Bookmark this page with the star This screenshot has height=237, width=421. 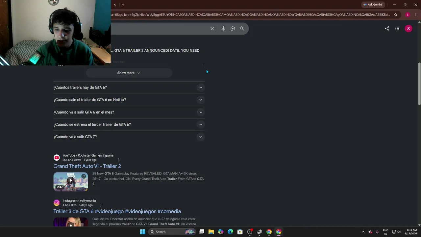pos(396,14)
